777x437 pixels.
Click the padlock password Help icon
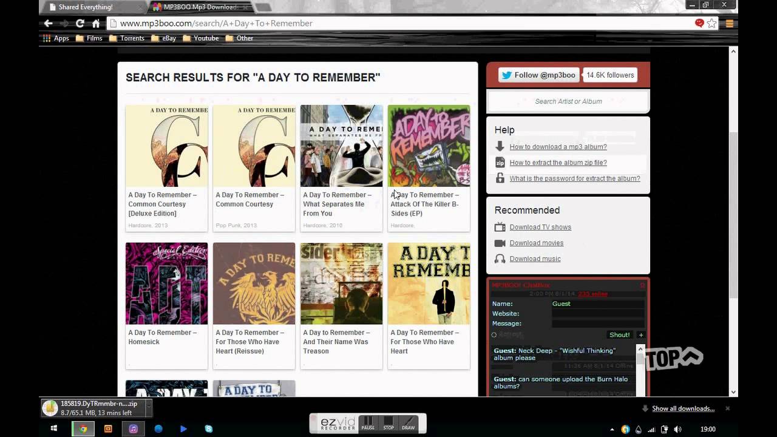click(x=500, y=178)
